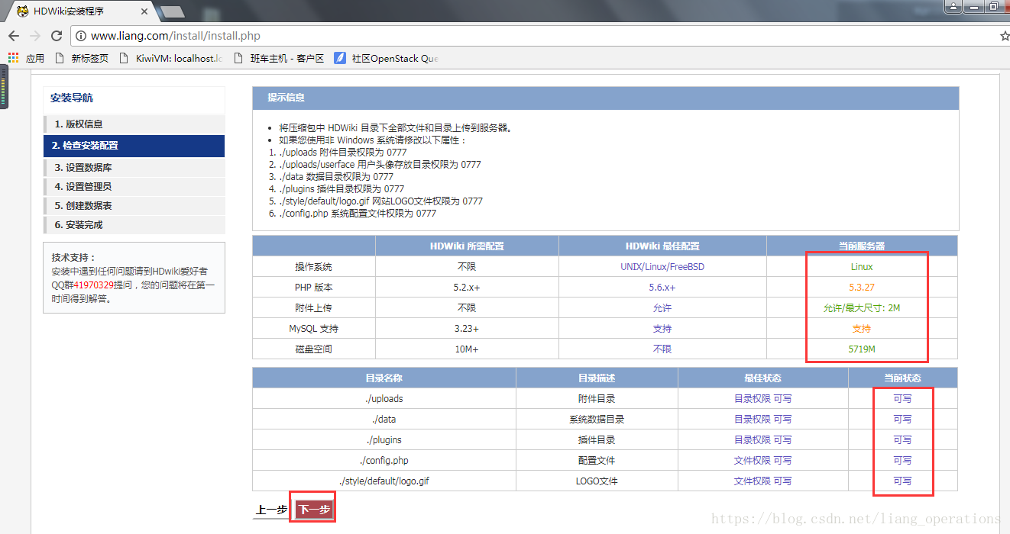
Task: Click the 提示信息 panel header
Action: click(605, 98)
